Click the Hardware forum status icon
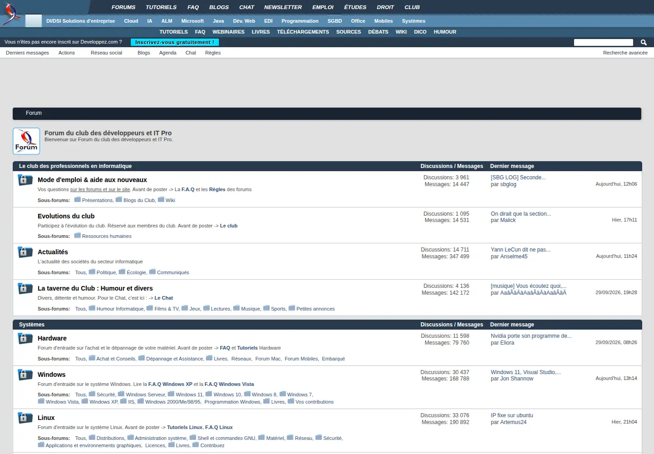The height and width of the screenshot is (454, 654). coord(25,338)
